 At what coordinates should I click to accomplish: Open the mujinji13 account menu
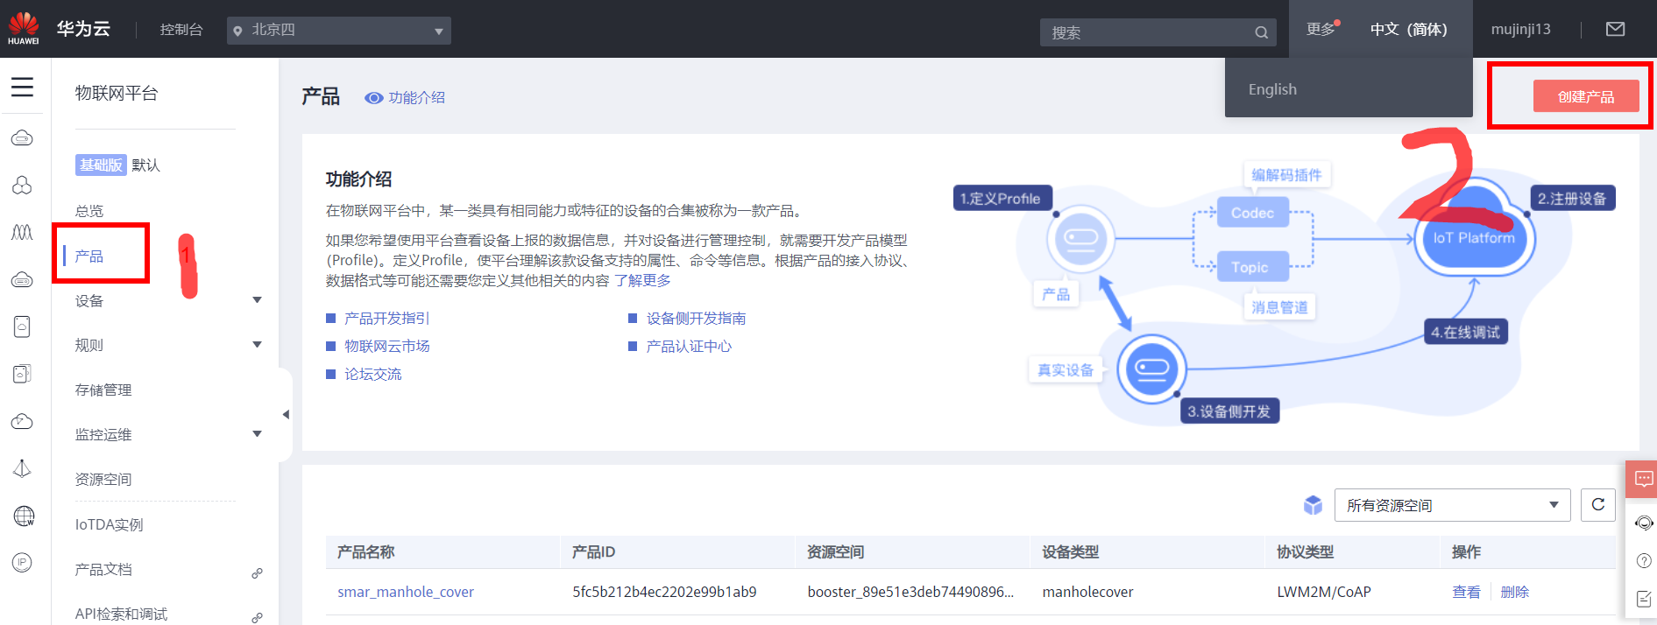tap(1520, 29)
